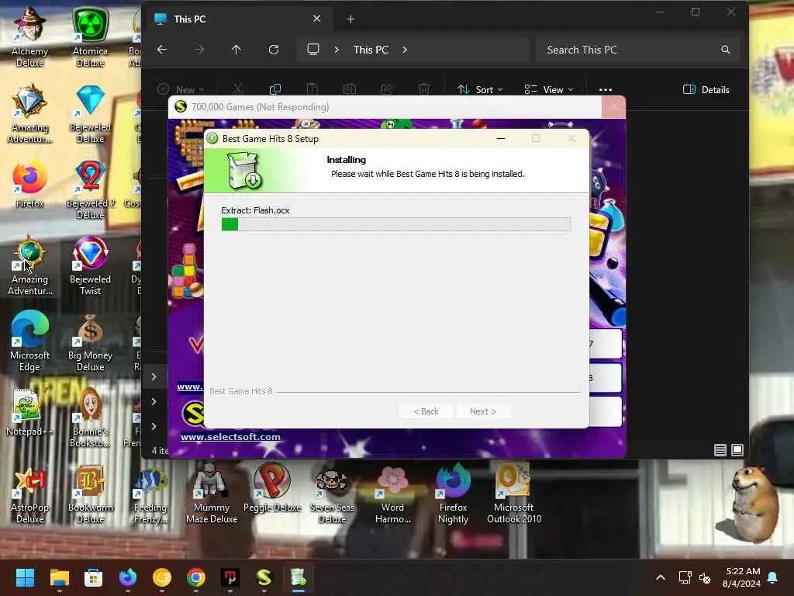Open Feeding Frenzy desktop icon
794x596 pixels.
150,494
